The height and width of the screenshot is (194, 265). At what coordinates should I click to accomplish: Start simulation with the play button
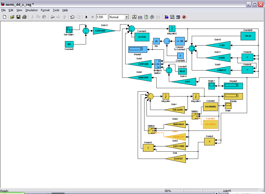click(x=87, y=17)
